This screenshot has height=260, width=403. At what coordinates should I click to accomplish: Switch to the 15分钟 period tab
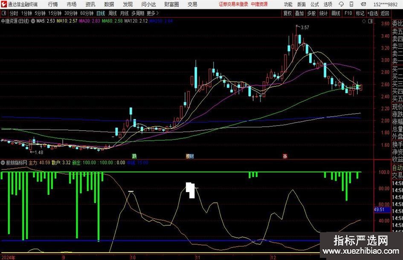55,13
